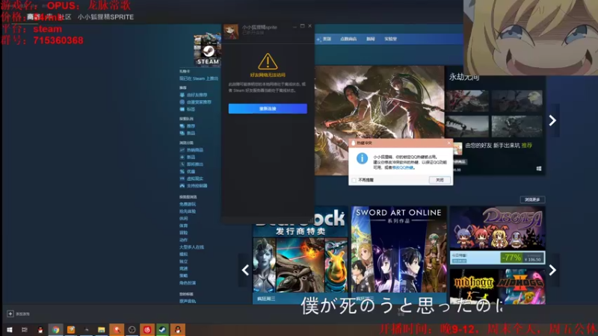Browse 大型多人在线 genre in sidebar
The image size is (598, 336).
pyautogui.click(x=191, y=247)
